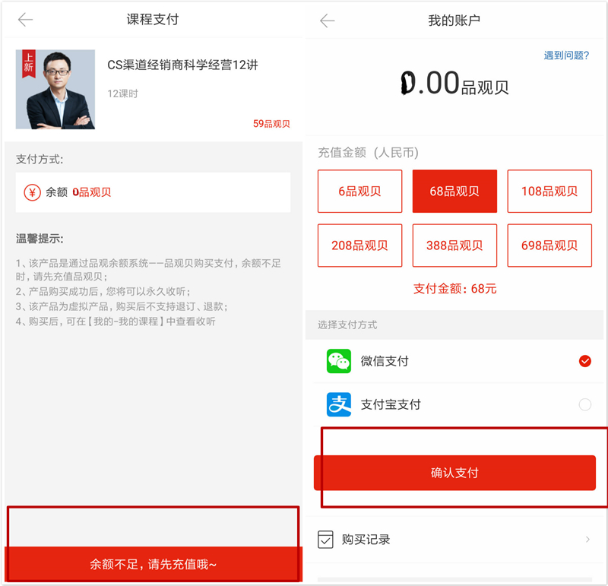608x586 pixels.
Task: Tap the 支付金额：68元 text
Action: tap(454, 289)
